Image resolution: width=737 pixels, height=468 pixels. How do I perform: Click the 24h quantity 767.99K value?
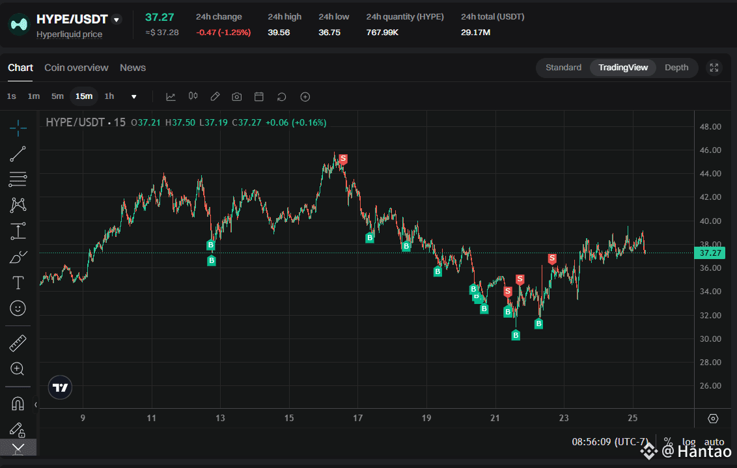[382, 33]
